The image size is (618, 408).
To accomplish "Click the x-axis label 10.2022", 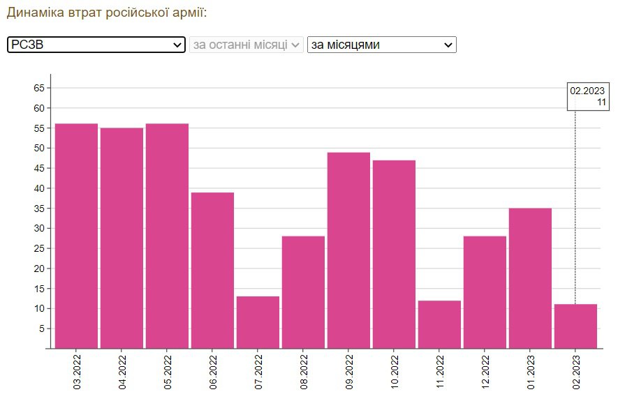I will (x=395, y=372).
